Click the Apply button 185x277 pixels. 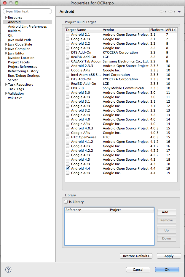(x=169, y=256)
